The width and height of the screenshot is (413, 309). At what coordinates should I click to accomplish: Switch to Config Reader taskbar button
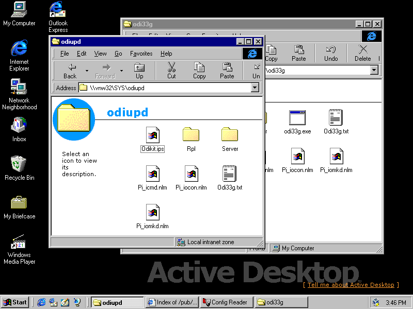[x=227, y=302]
